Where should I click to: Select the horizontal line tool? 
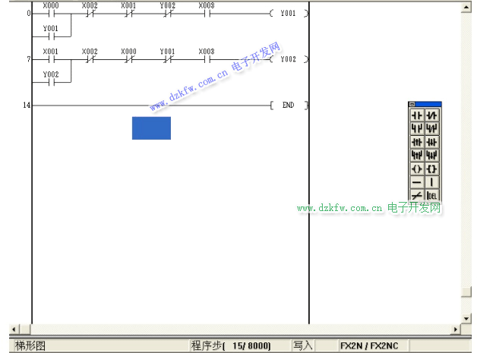click(417, 182)
